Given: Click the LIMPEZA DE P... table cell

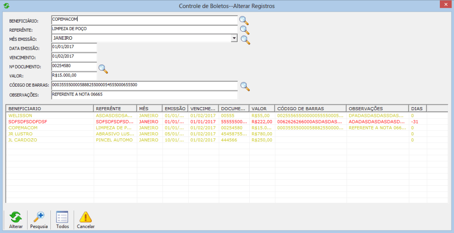Looking at the screenshot, I should tap(114, 128).
